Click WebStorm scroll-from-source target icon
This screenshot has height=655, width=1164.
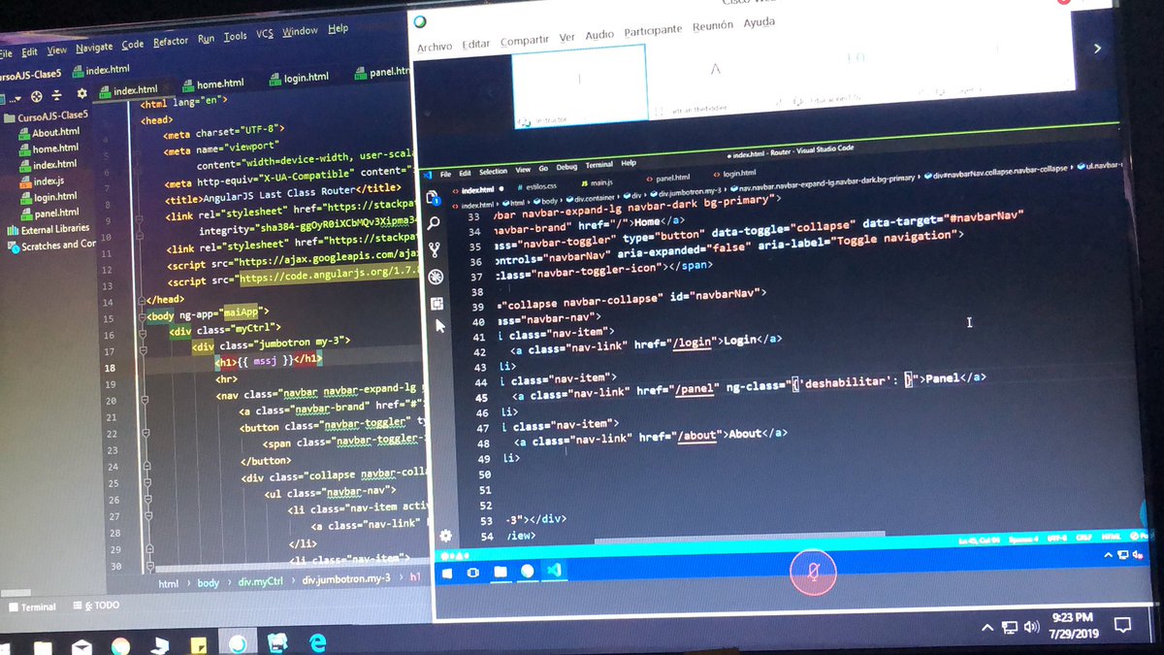coord(36,96)
